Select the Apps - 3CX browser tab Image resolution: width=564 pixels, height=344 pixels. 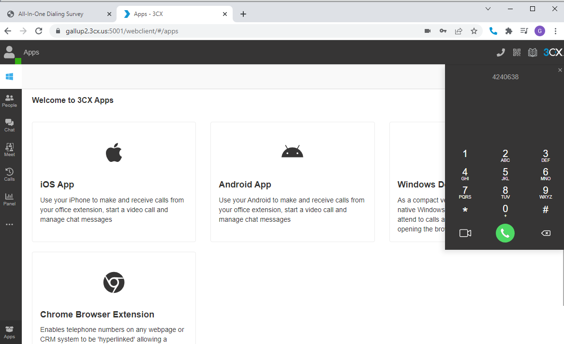[x=175, y=14]
